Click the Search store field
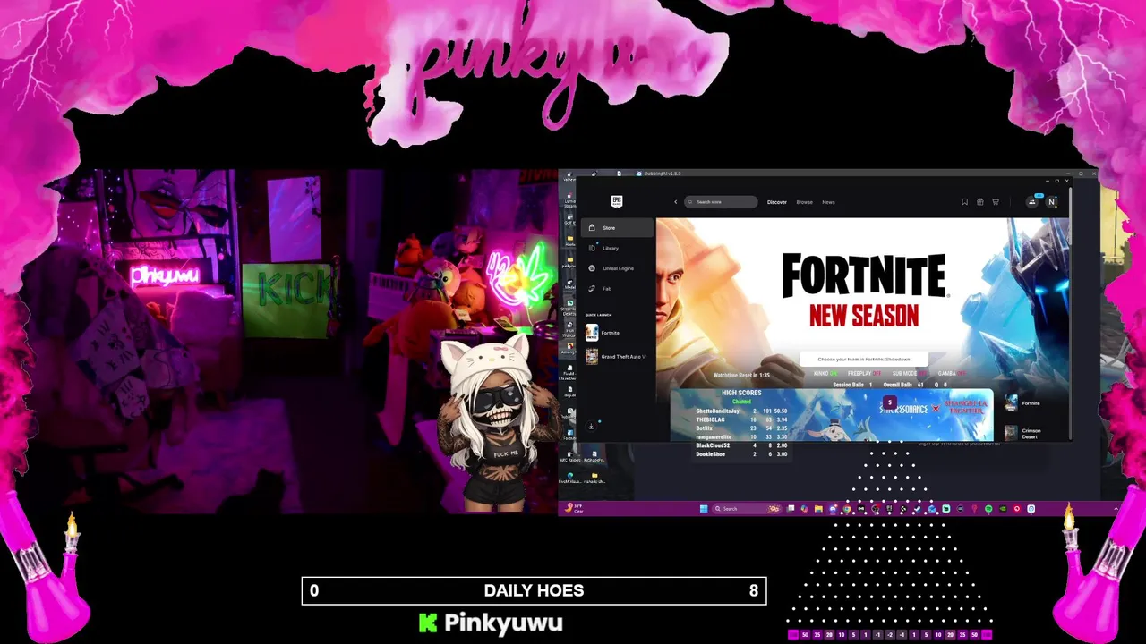The width and height of the screenshot is (1146, 644). 722,202
